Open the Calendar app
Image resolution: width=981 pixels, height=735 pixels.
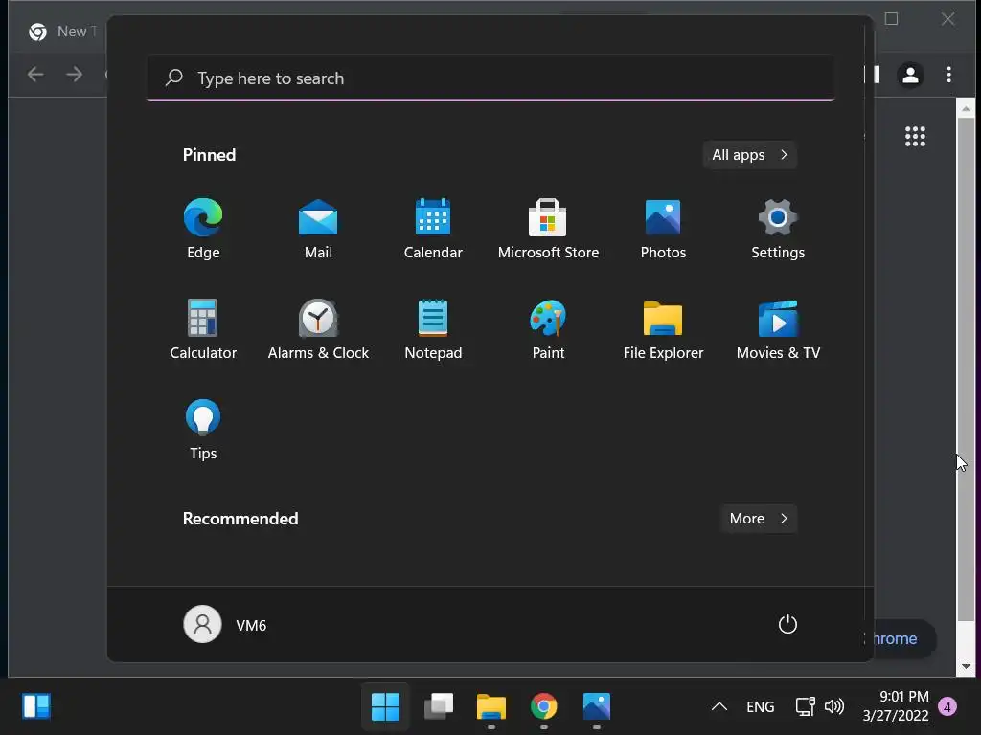point(433,229)
